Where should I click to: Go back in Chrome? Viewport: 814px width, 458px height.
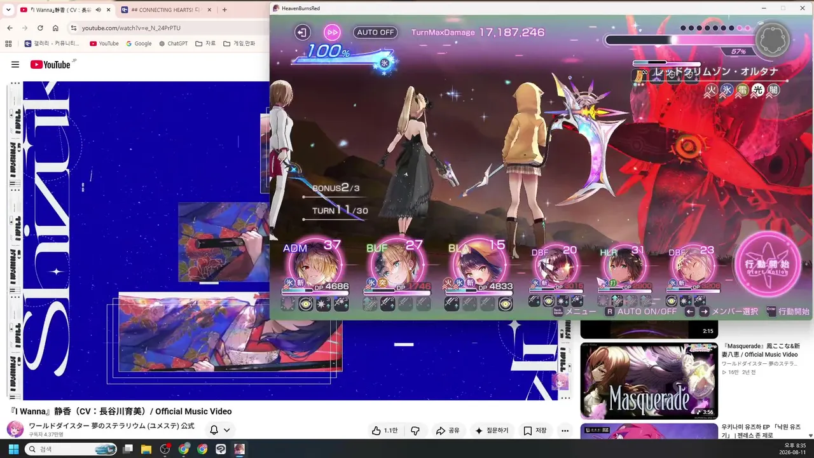pyautogui.click(x=10, y=28)
